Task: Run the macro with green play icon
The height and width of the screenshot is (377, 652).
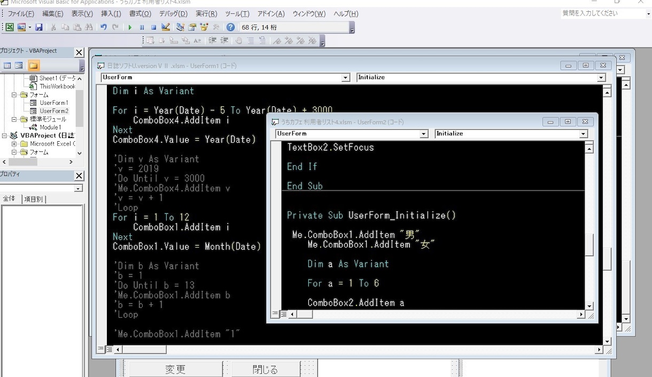Action: point(130,27)
